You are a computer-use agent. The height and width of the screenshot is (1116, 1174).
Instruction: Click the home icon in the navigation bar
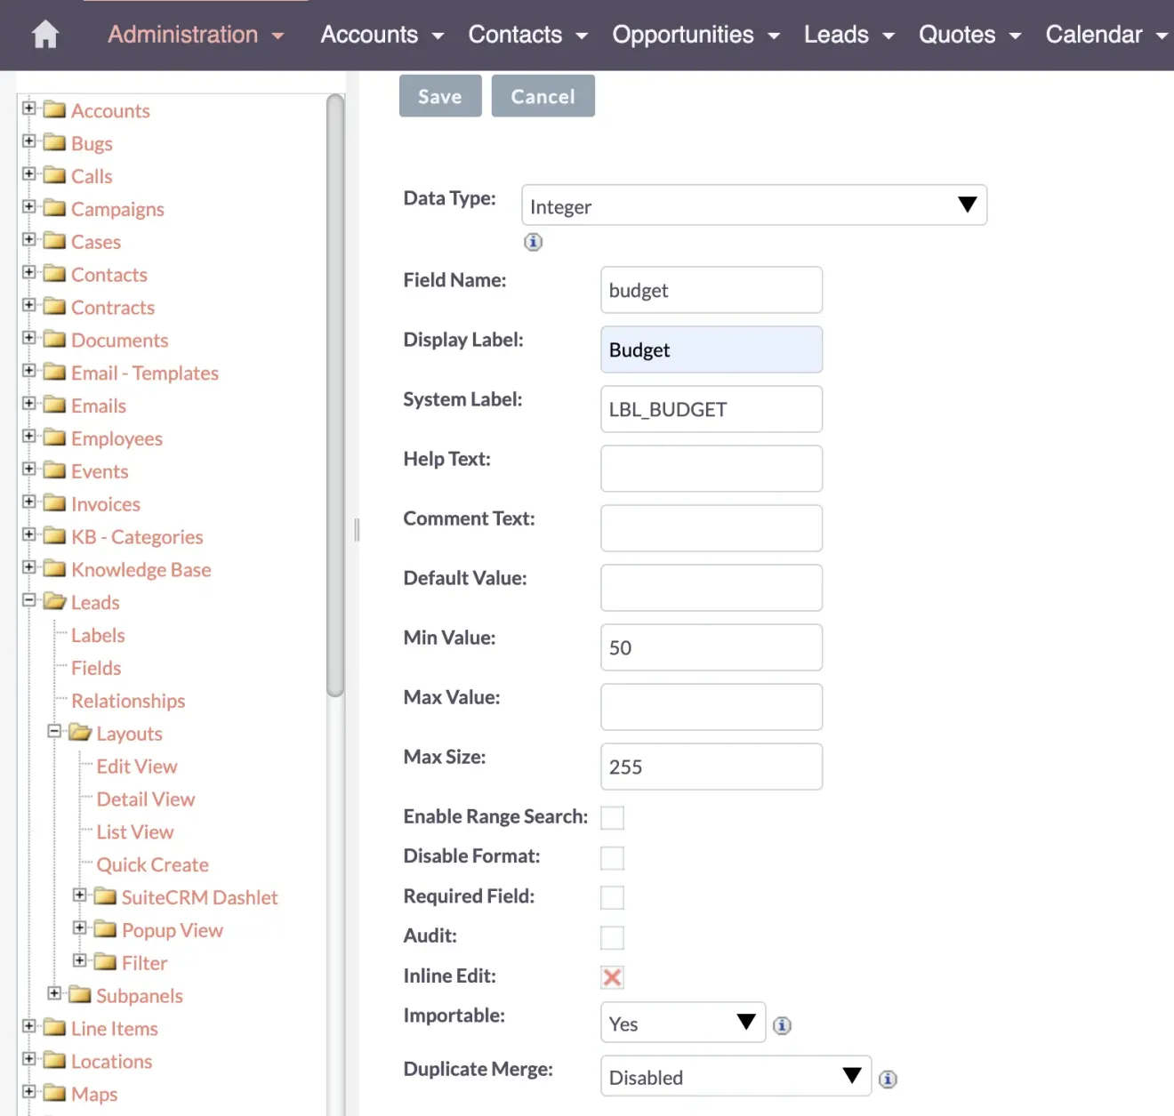click(44, 34)
